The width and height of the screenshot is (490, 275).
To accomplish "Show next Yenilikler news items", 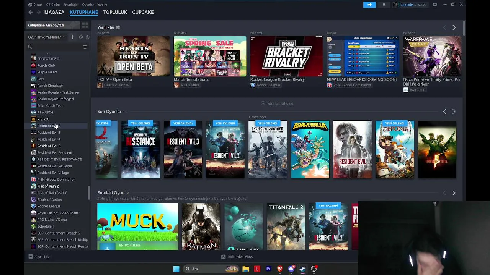I will (x=454, y=27).
